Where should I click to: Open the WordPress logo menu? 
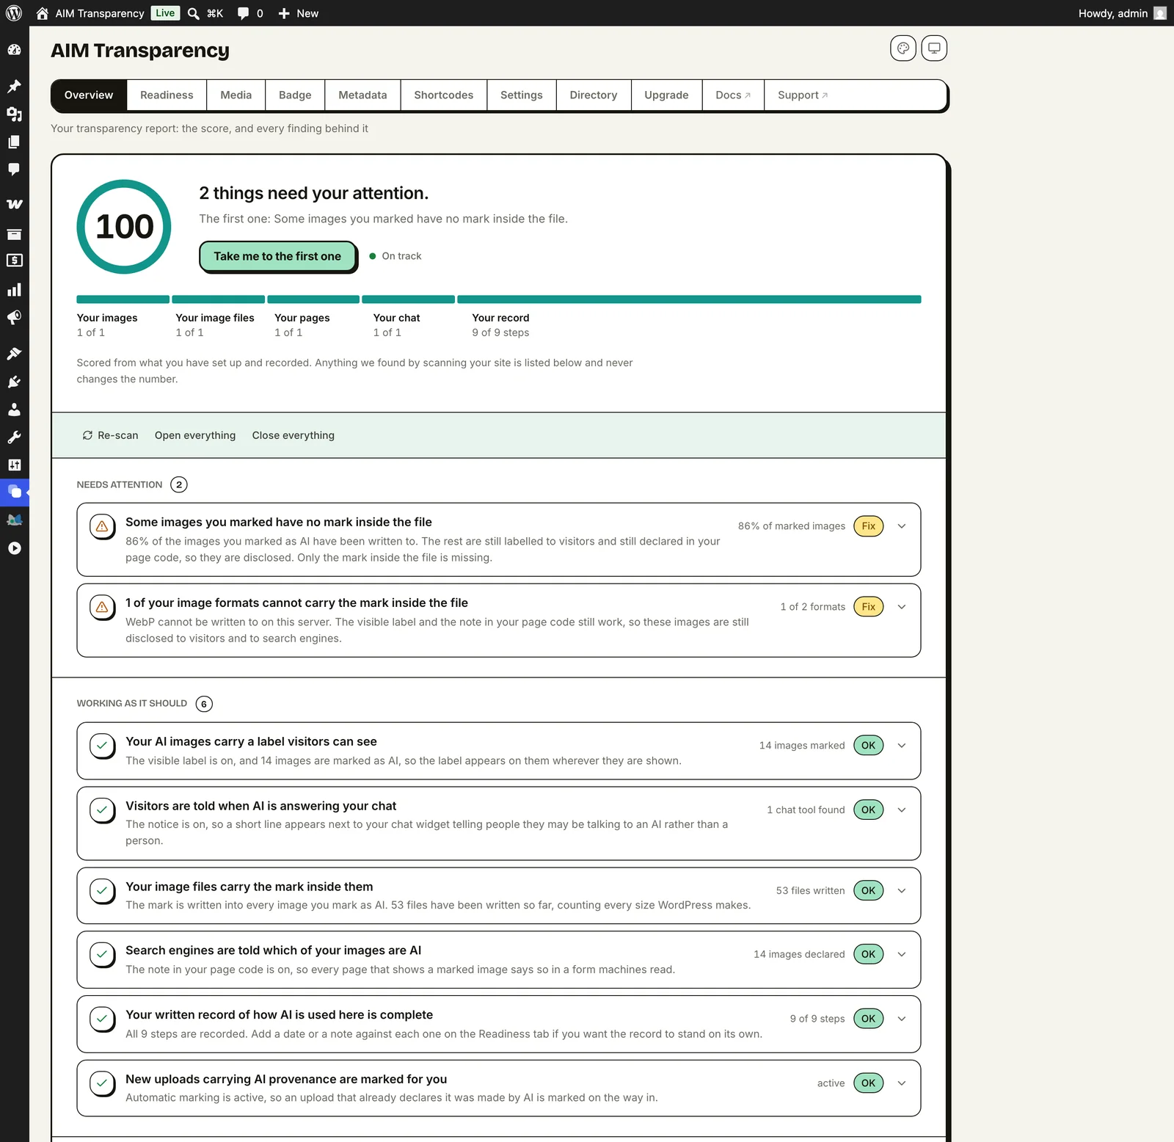14,13
